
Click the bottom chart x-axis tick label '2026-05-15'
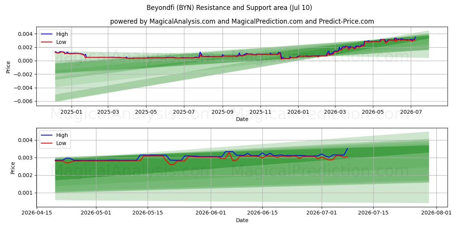pyautogui.click(x=147, y=213)
